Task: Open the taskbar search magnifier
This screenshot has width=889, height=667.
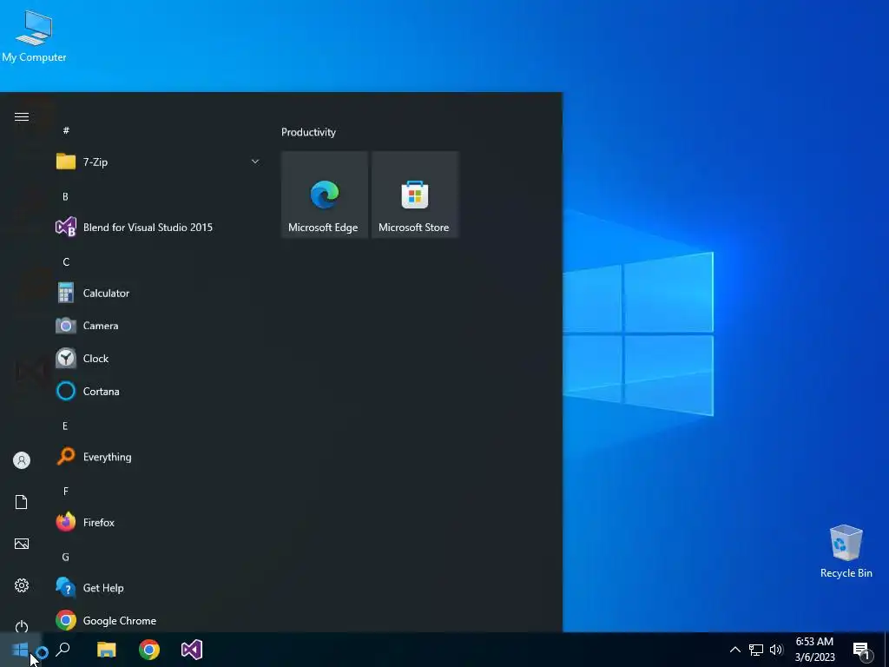Action: 63,649
